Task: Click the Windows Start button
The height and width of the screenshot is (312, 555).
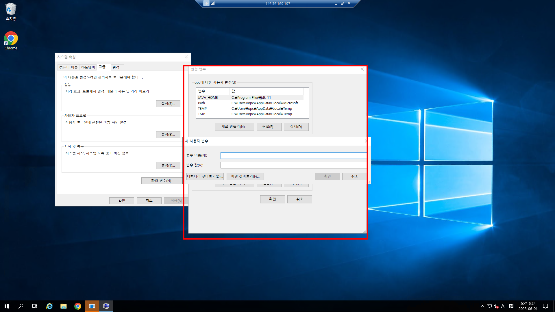Action: (7, 306)
